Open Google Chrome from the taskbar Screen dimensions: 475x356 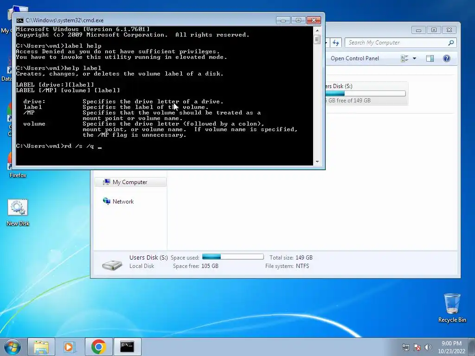pos(98,347)
